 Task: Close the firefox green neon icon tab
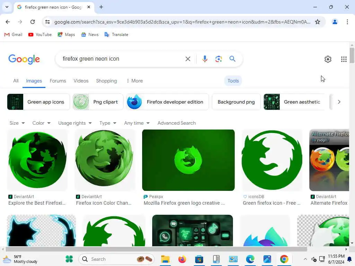point(89,7)
